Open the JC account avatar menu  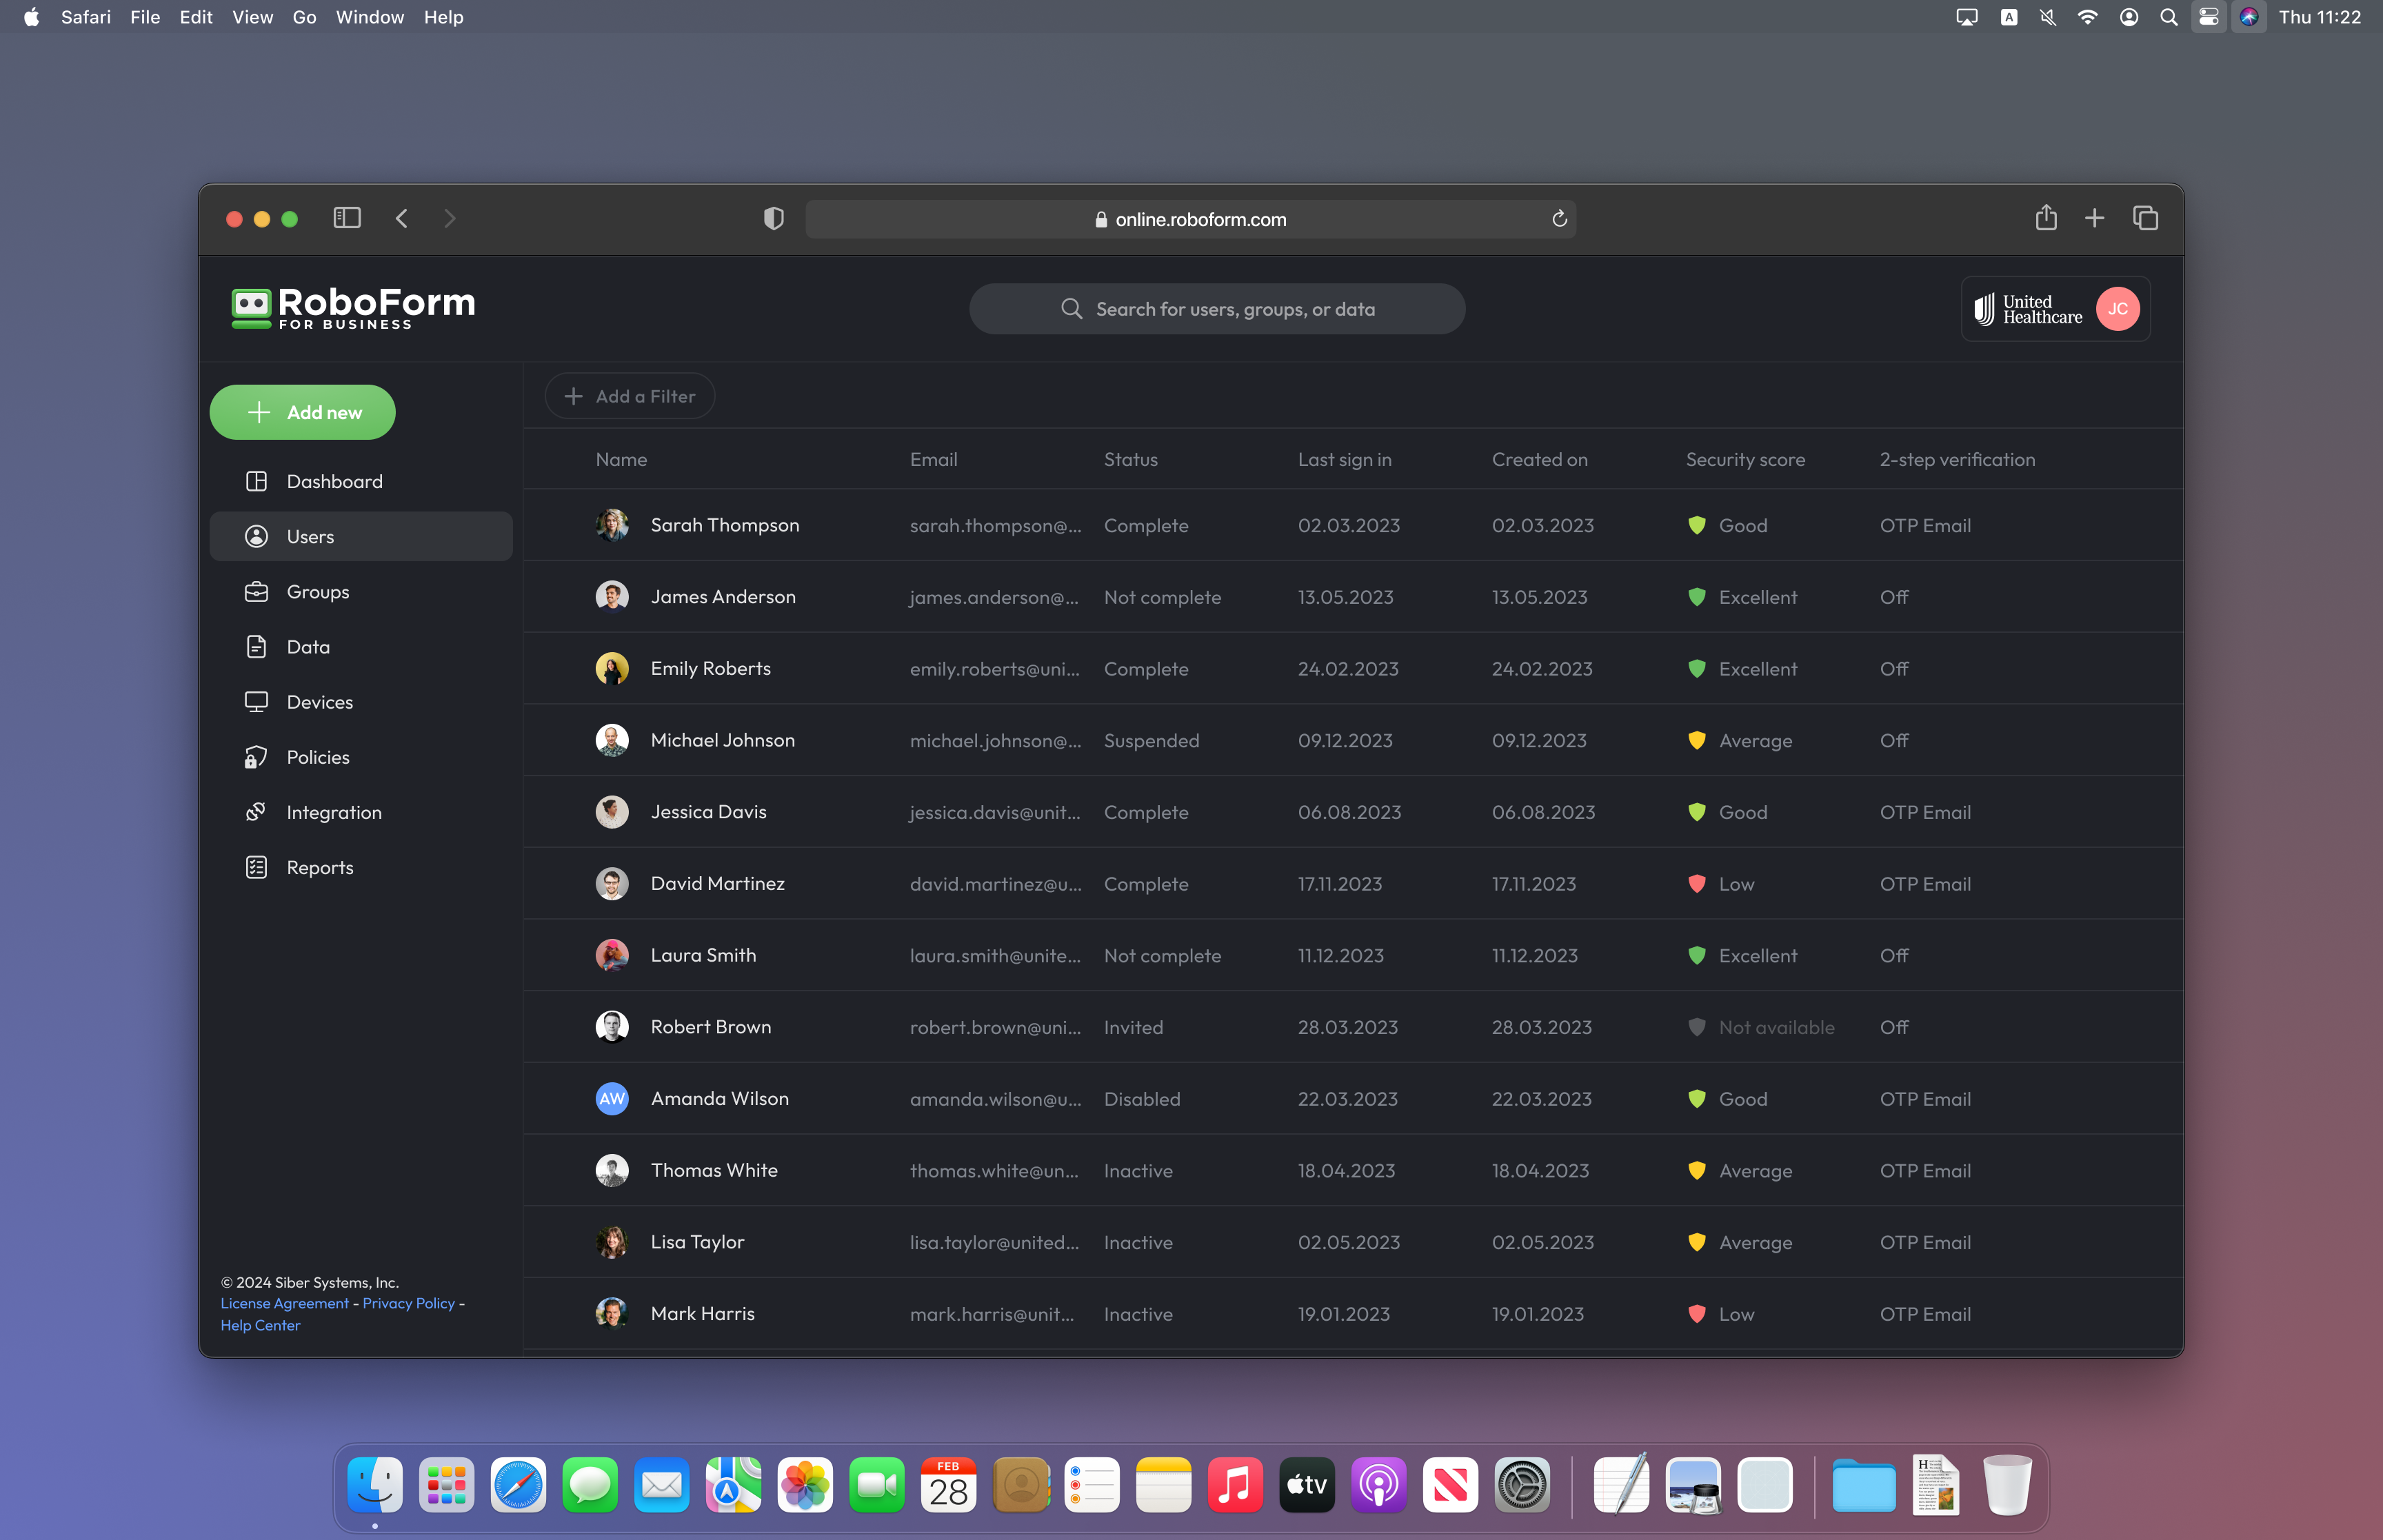pos(2118,308)
